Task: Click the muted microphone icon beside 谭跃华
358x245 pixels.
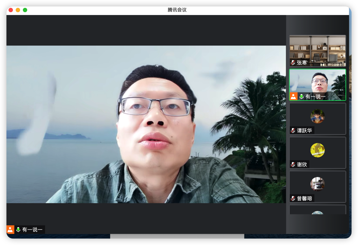Action: click(x=293, y=131)
